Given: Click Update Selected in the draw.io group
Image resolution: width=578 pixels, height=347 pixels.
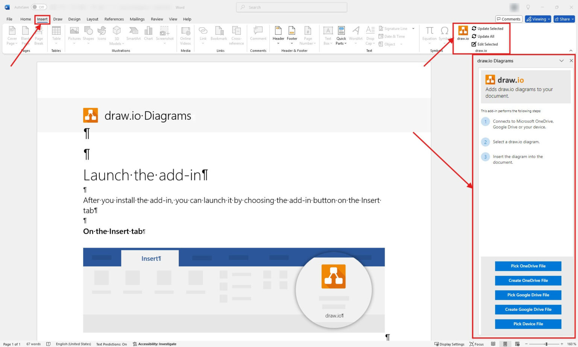Looking at the screenshot, I should click(x=488, y=28).
